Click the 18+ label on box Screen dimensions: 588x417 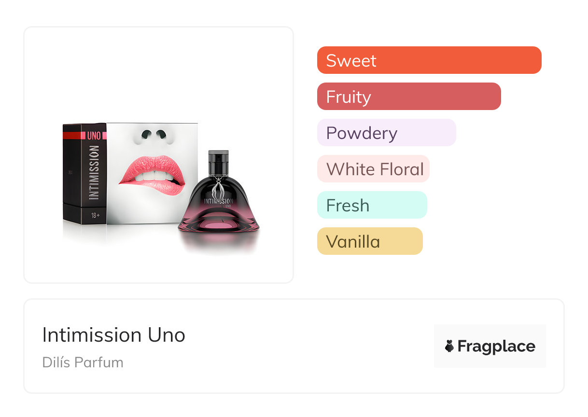click(95, 215)
